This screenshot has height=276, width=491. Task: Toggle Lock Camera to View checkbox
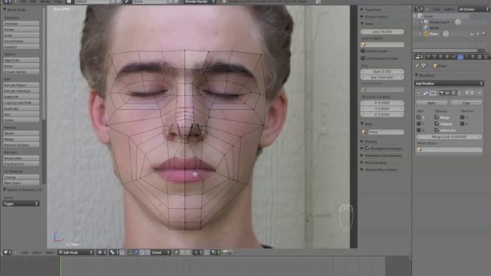point(363,58)
